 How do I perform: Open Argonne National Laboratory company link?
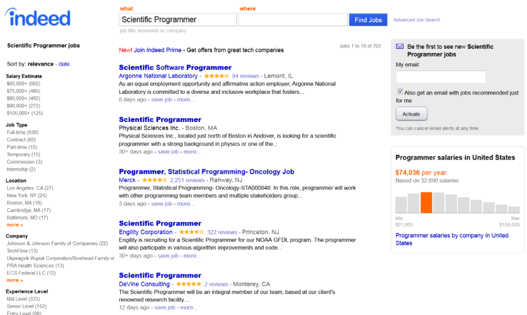tap(158, 76)
